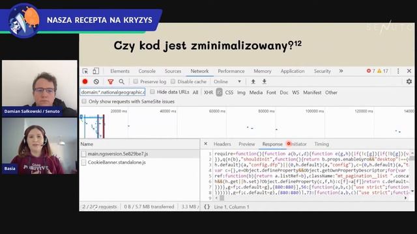Go to the Performance tab
417x234 pixels.
(x=231, y=71)
